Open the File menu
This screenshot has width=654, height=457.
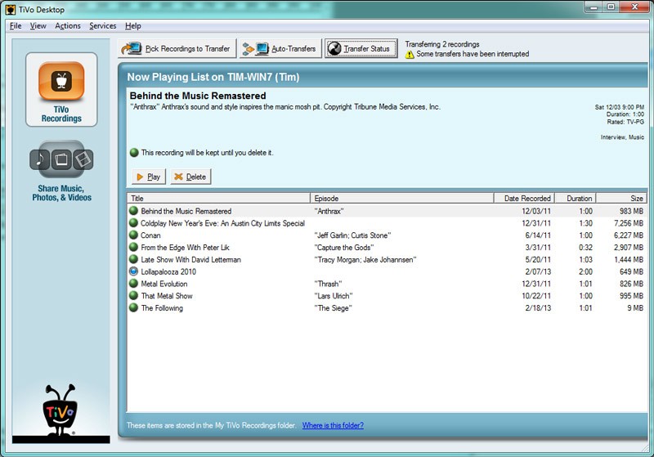pos(16,26)
